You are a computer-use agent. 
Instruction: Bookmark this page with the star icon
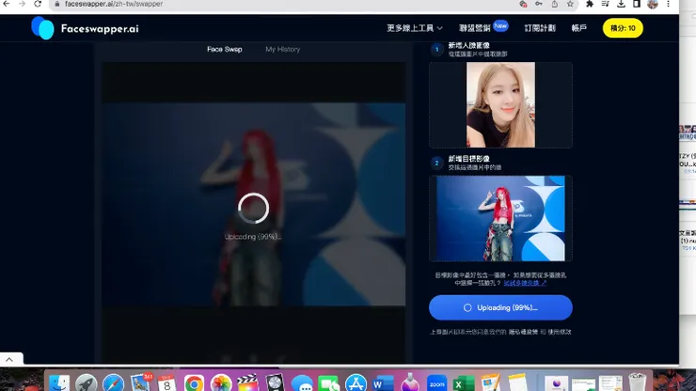coord(570,4)
